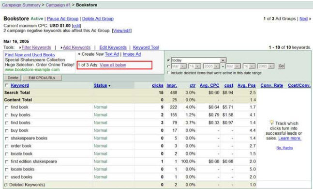The width and height of the screenshot is (313, 189).
Task: Sort by the Keyword column header
Action: coord(20,85)
